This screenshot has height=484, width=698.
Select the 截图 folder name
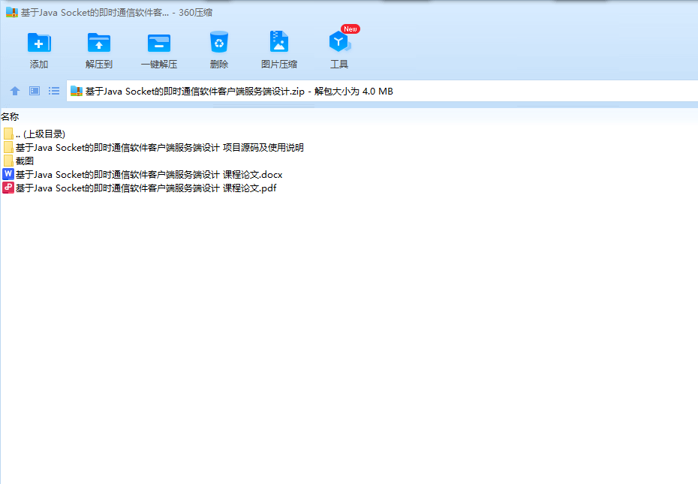(x=25, y=161)
